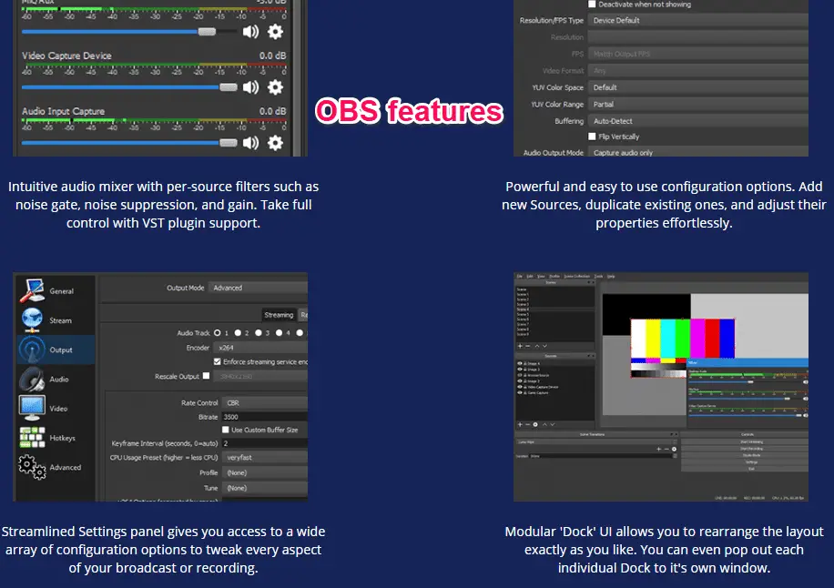Open the YUV Color Space dropdown
This screenshot has width=834, height=588.
698,87
